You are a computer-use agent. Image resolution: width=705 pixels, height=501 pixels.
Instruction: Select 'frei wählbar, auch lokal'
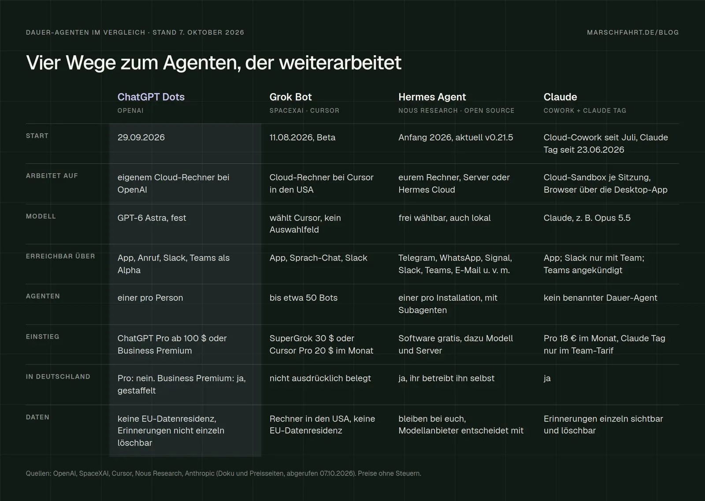[x=444, y=218]
